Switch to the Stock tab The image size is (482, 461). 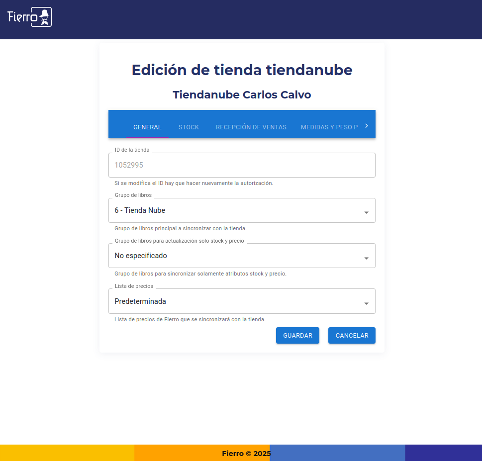pyautogui.click(x=189, y=127)
